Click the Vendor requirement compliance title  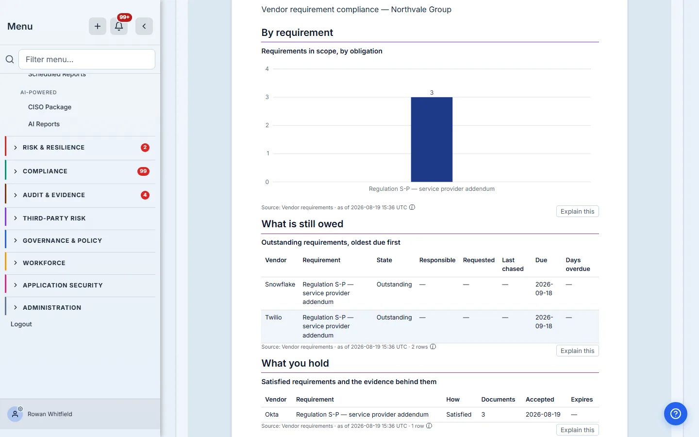(356, 9)
